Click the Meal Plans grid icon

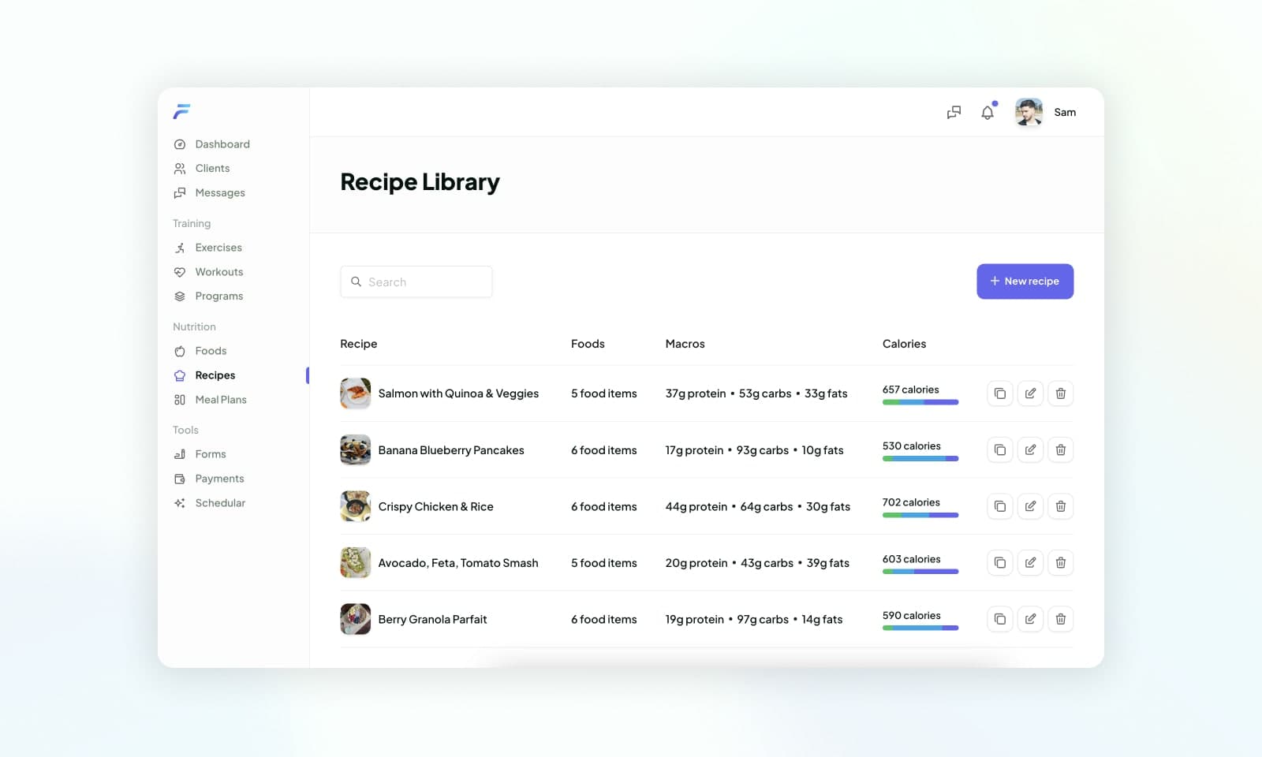tap(181, 400)
